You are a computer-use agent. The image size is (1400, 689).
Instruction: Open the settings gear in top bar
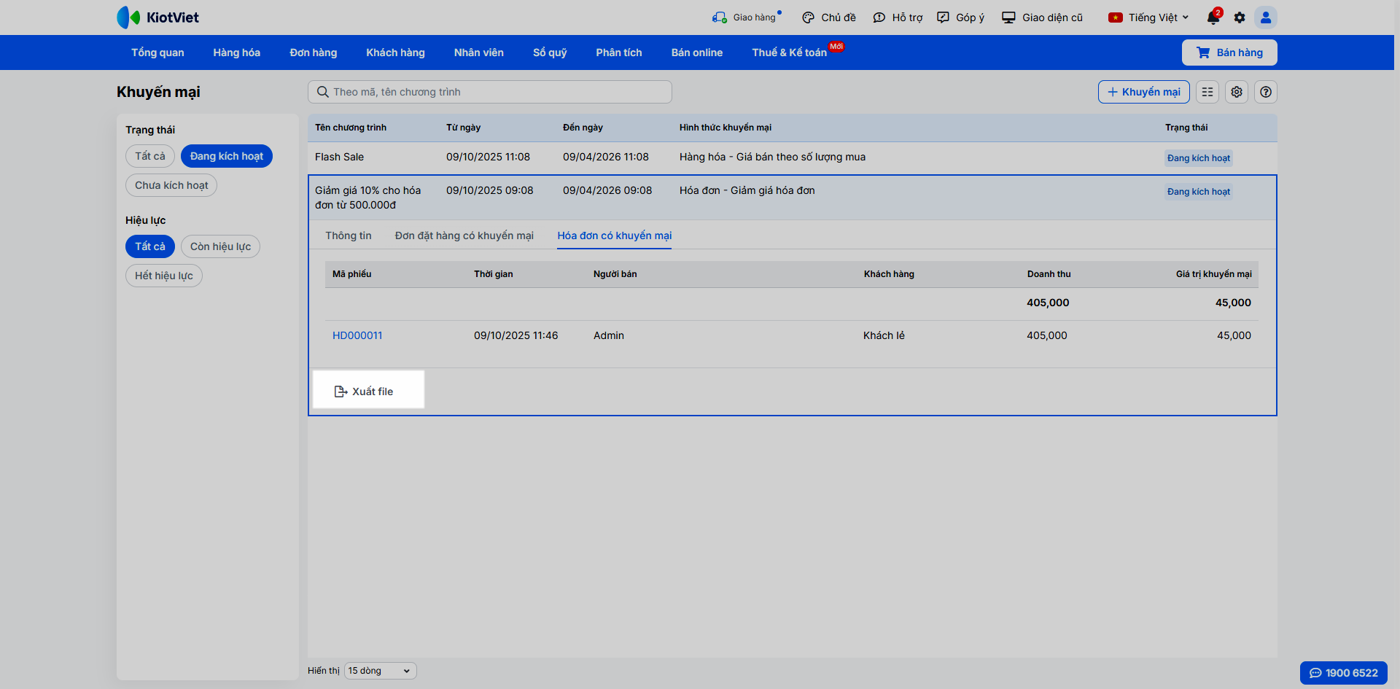click(x=1240, y=17)
